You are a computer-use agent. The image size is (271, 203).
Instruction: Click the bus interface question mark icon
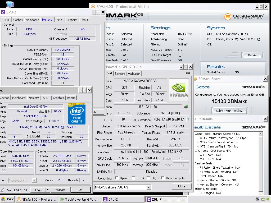coord(188,120)
